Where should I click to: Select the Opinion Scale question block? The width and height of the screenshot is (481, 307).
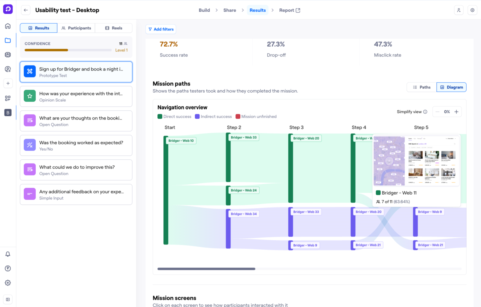tap(76, 97)
